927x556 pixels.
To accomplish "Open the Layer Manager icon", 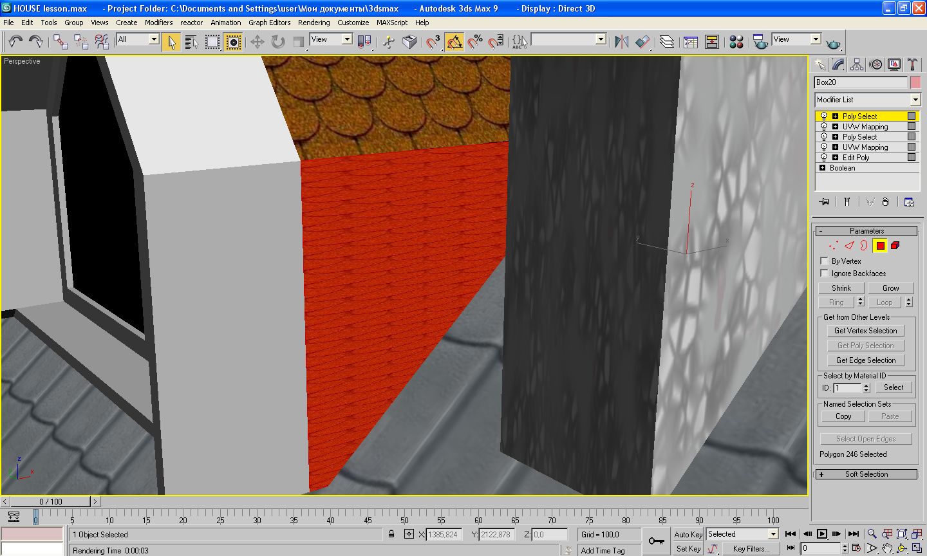I will (x=667, y=42).
